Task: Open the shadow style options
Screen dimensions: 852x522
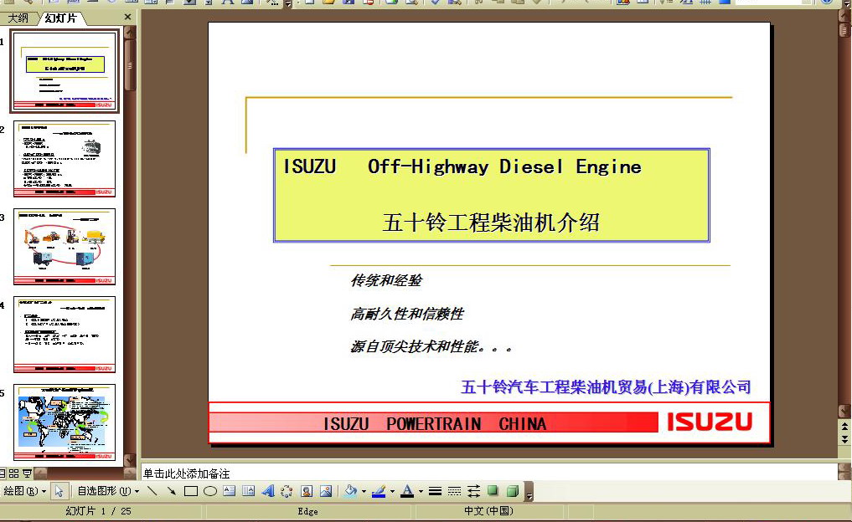Action: (x=493, y=491)
